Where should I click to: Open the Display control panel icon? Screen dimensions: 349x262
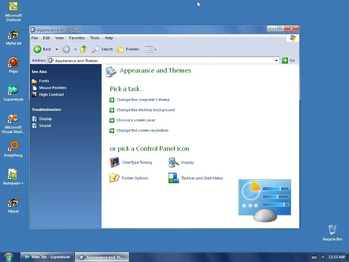[181, 162]
